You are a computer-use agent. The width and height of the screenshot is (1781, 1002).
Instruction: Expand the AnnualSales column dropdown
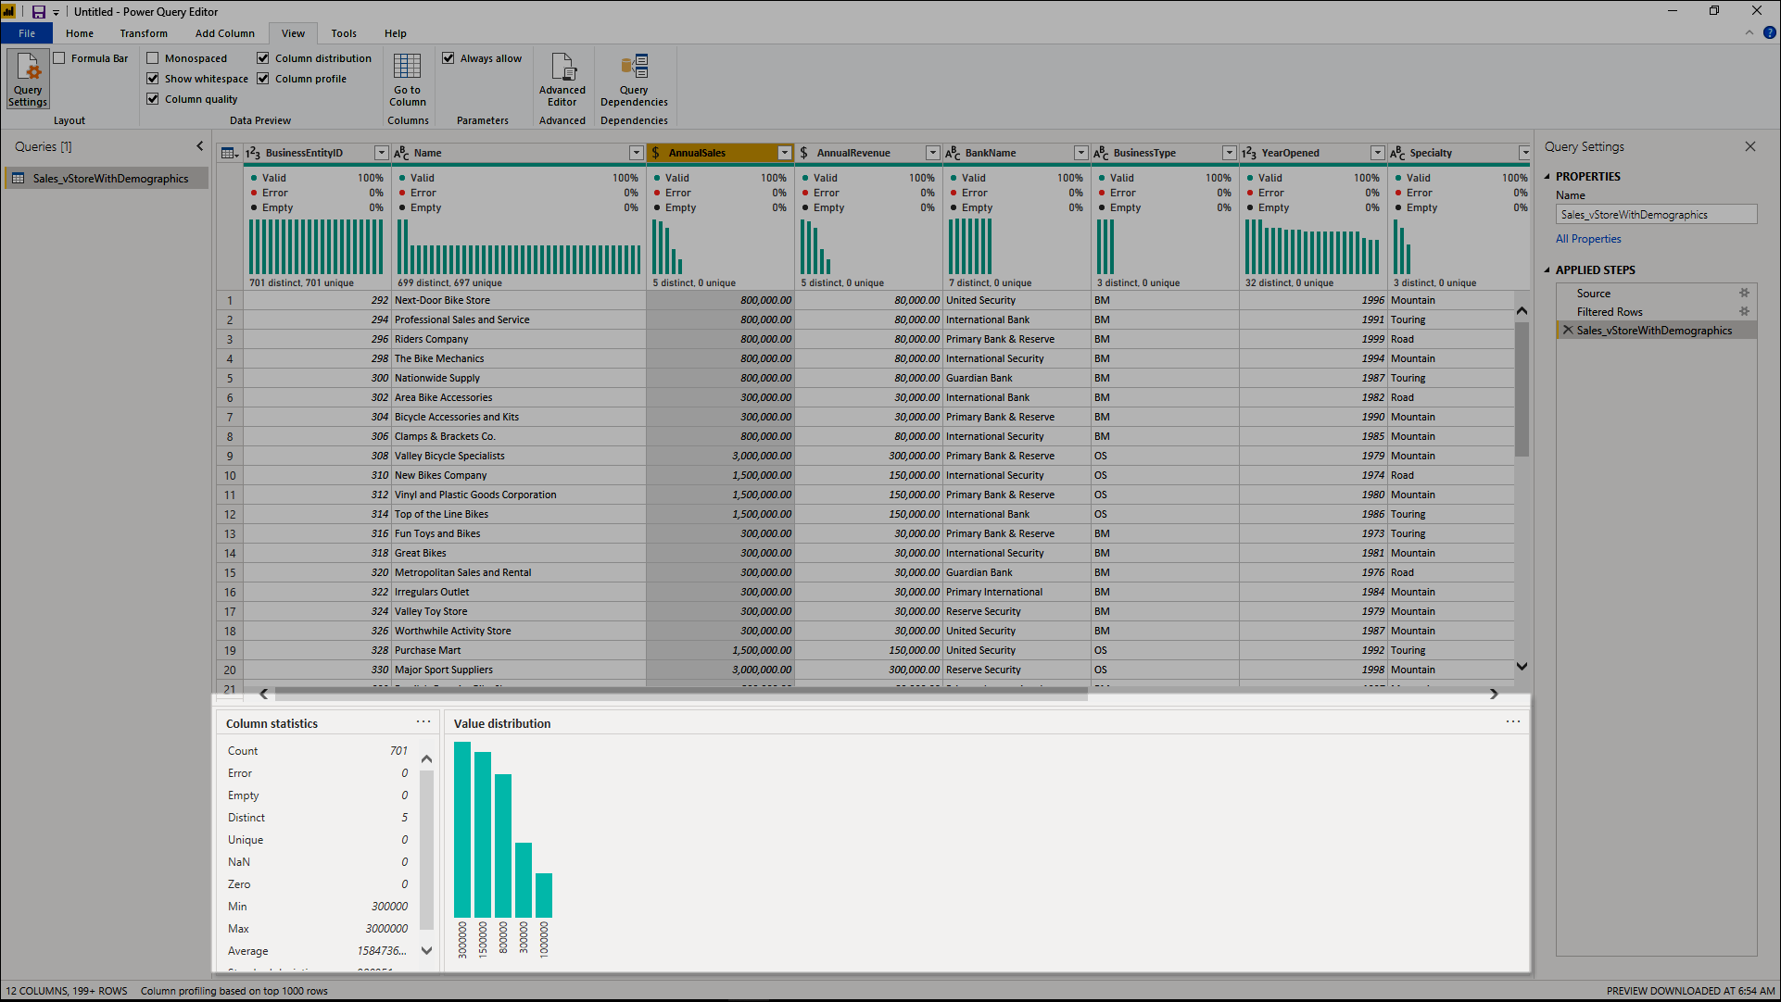783,152
